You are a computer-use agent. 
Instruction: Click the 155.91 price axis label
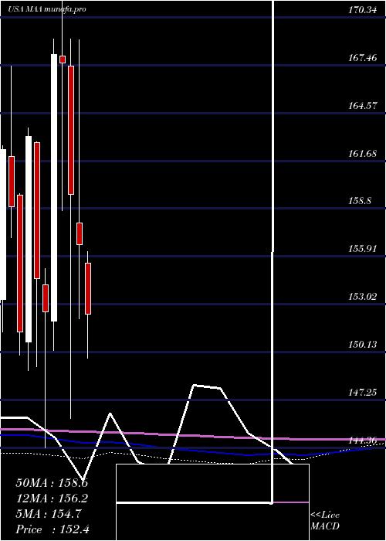tap(362, 249)
